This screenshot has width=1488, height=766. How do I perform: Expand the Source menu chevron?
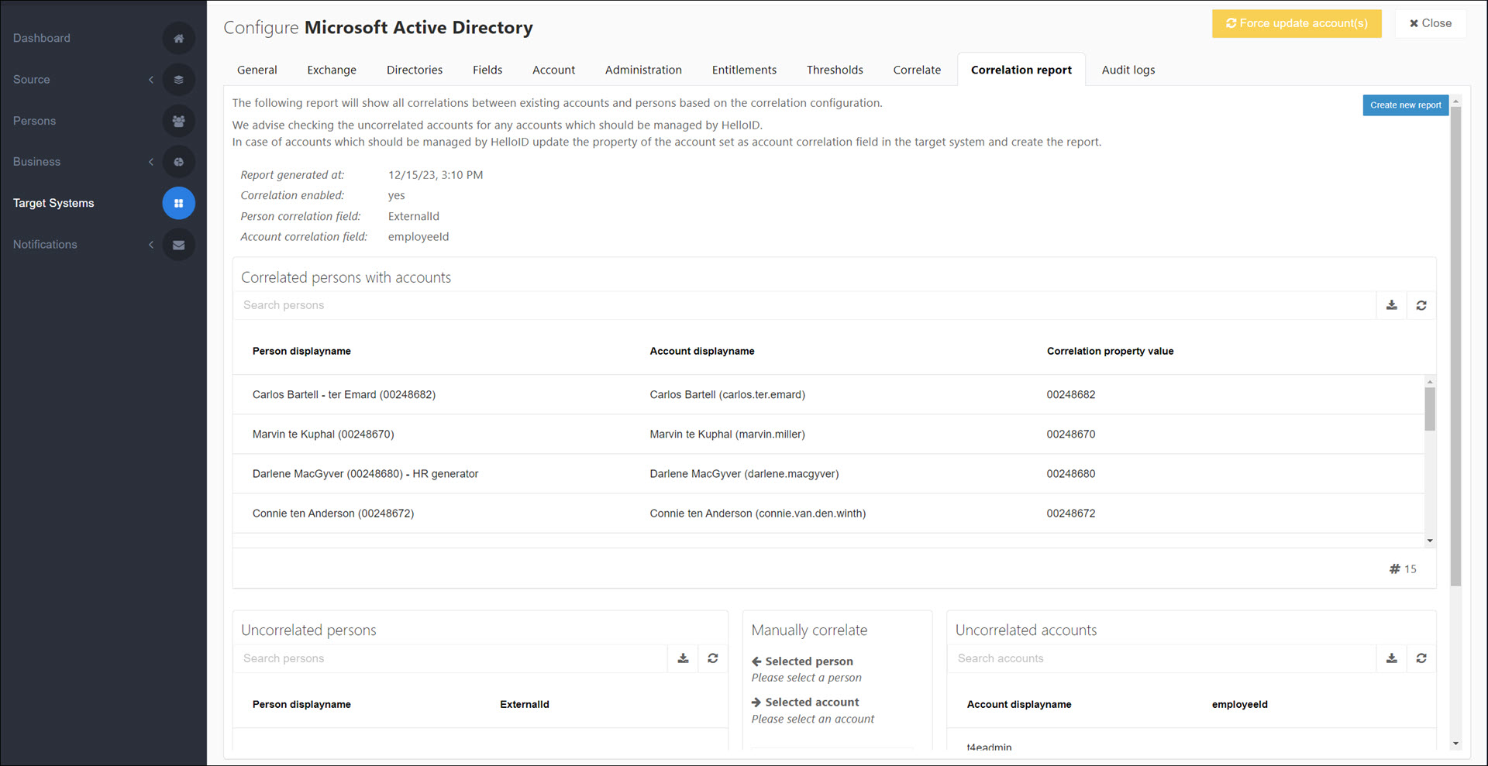[x=151, y=79]
